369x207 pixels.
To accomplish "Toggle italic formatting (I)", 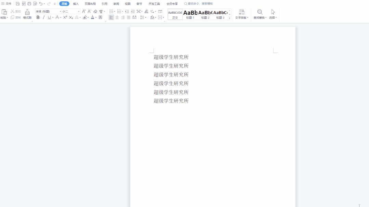I will [x=43, y=17].
